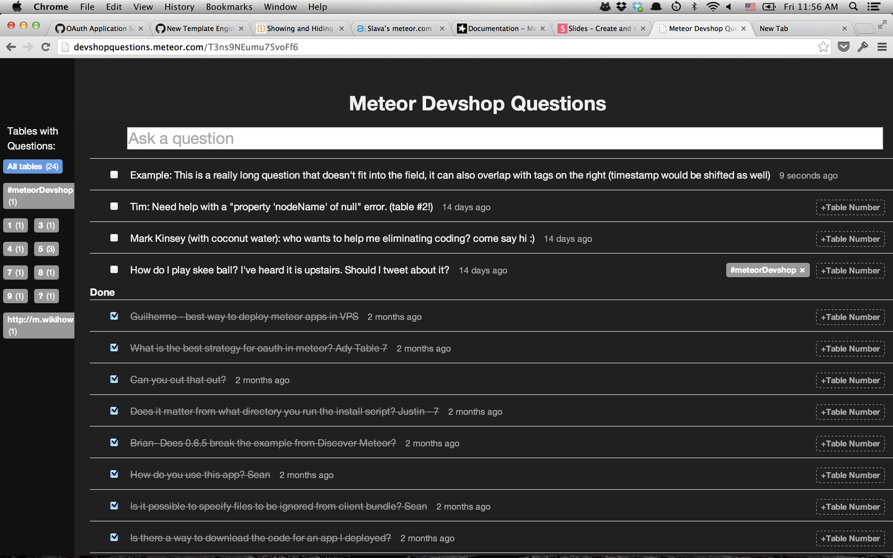
Task: Open the Dropbox menu bar icon
Action: [x=621, y=6]
